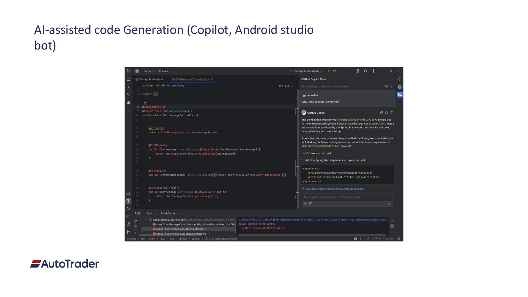528x297 pixels.
Task: Open the Copilot status icon in status bar
Action: (356, 239)
